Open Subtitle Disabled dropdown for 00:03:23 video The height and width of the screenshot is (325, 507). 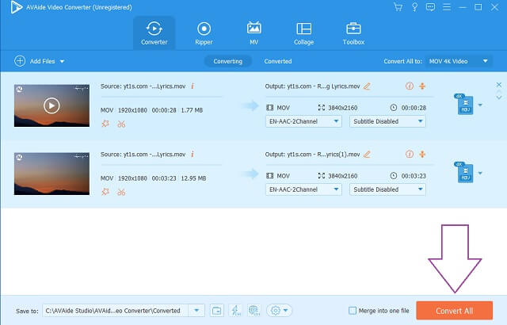pos(387,189)
